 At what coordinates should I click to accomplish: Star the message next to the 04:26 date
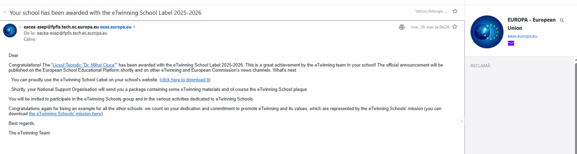[x=455, y=27]
